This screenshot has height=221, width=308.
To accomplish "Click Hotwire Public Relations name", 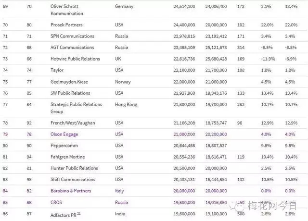I will pyautogui.click(x=75, y=59).
